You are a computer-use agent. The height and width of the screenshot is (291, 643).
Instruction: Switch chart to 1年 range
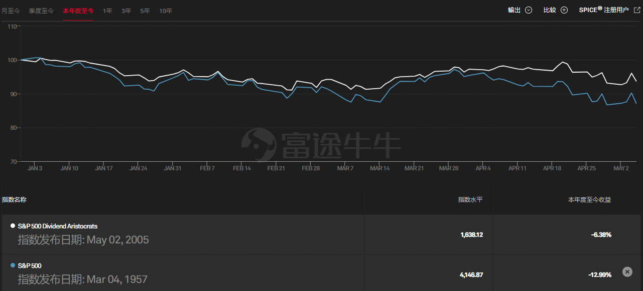click(x=107, y=11)
